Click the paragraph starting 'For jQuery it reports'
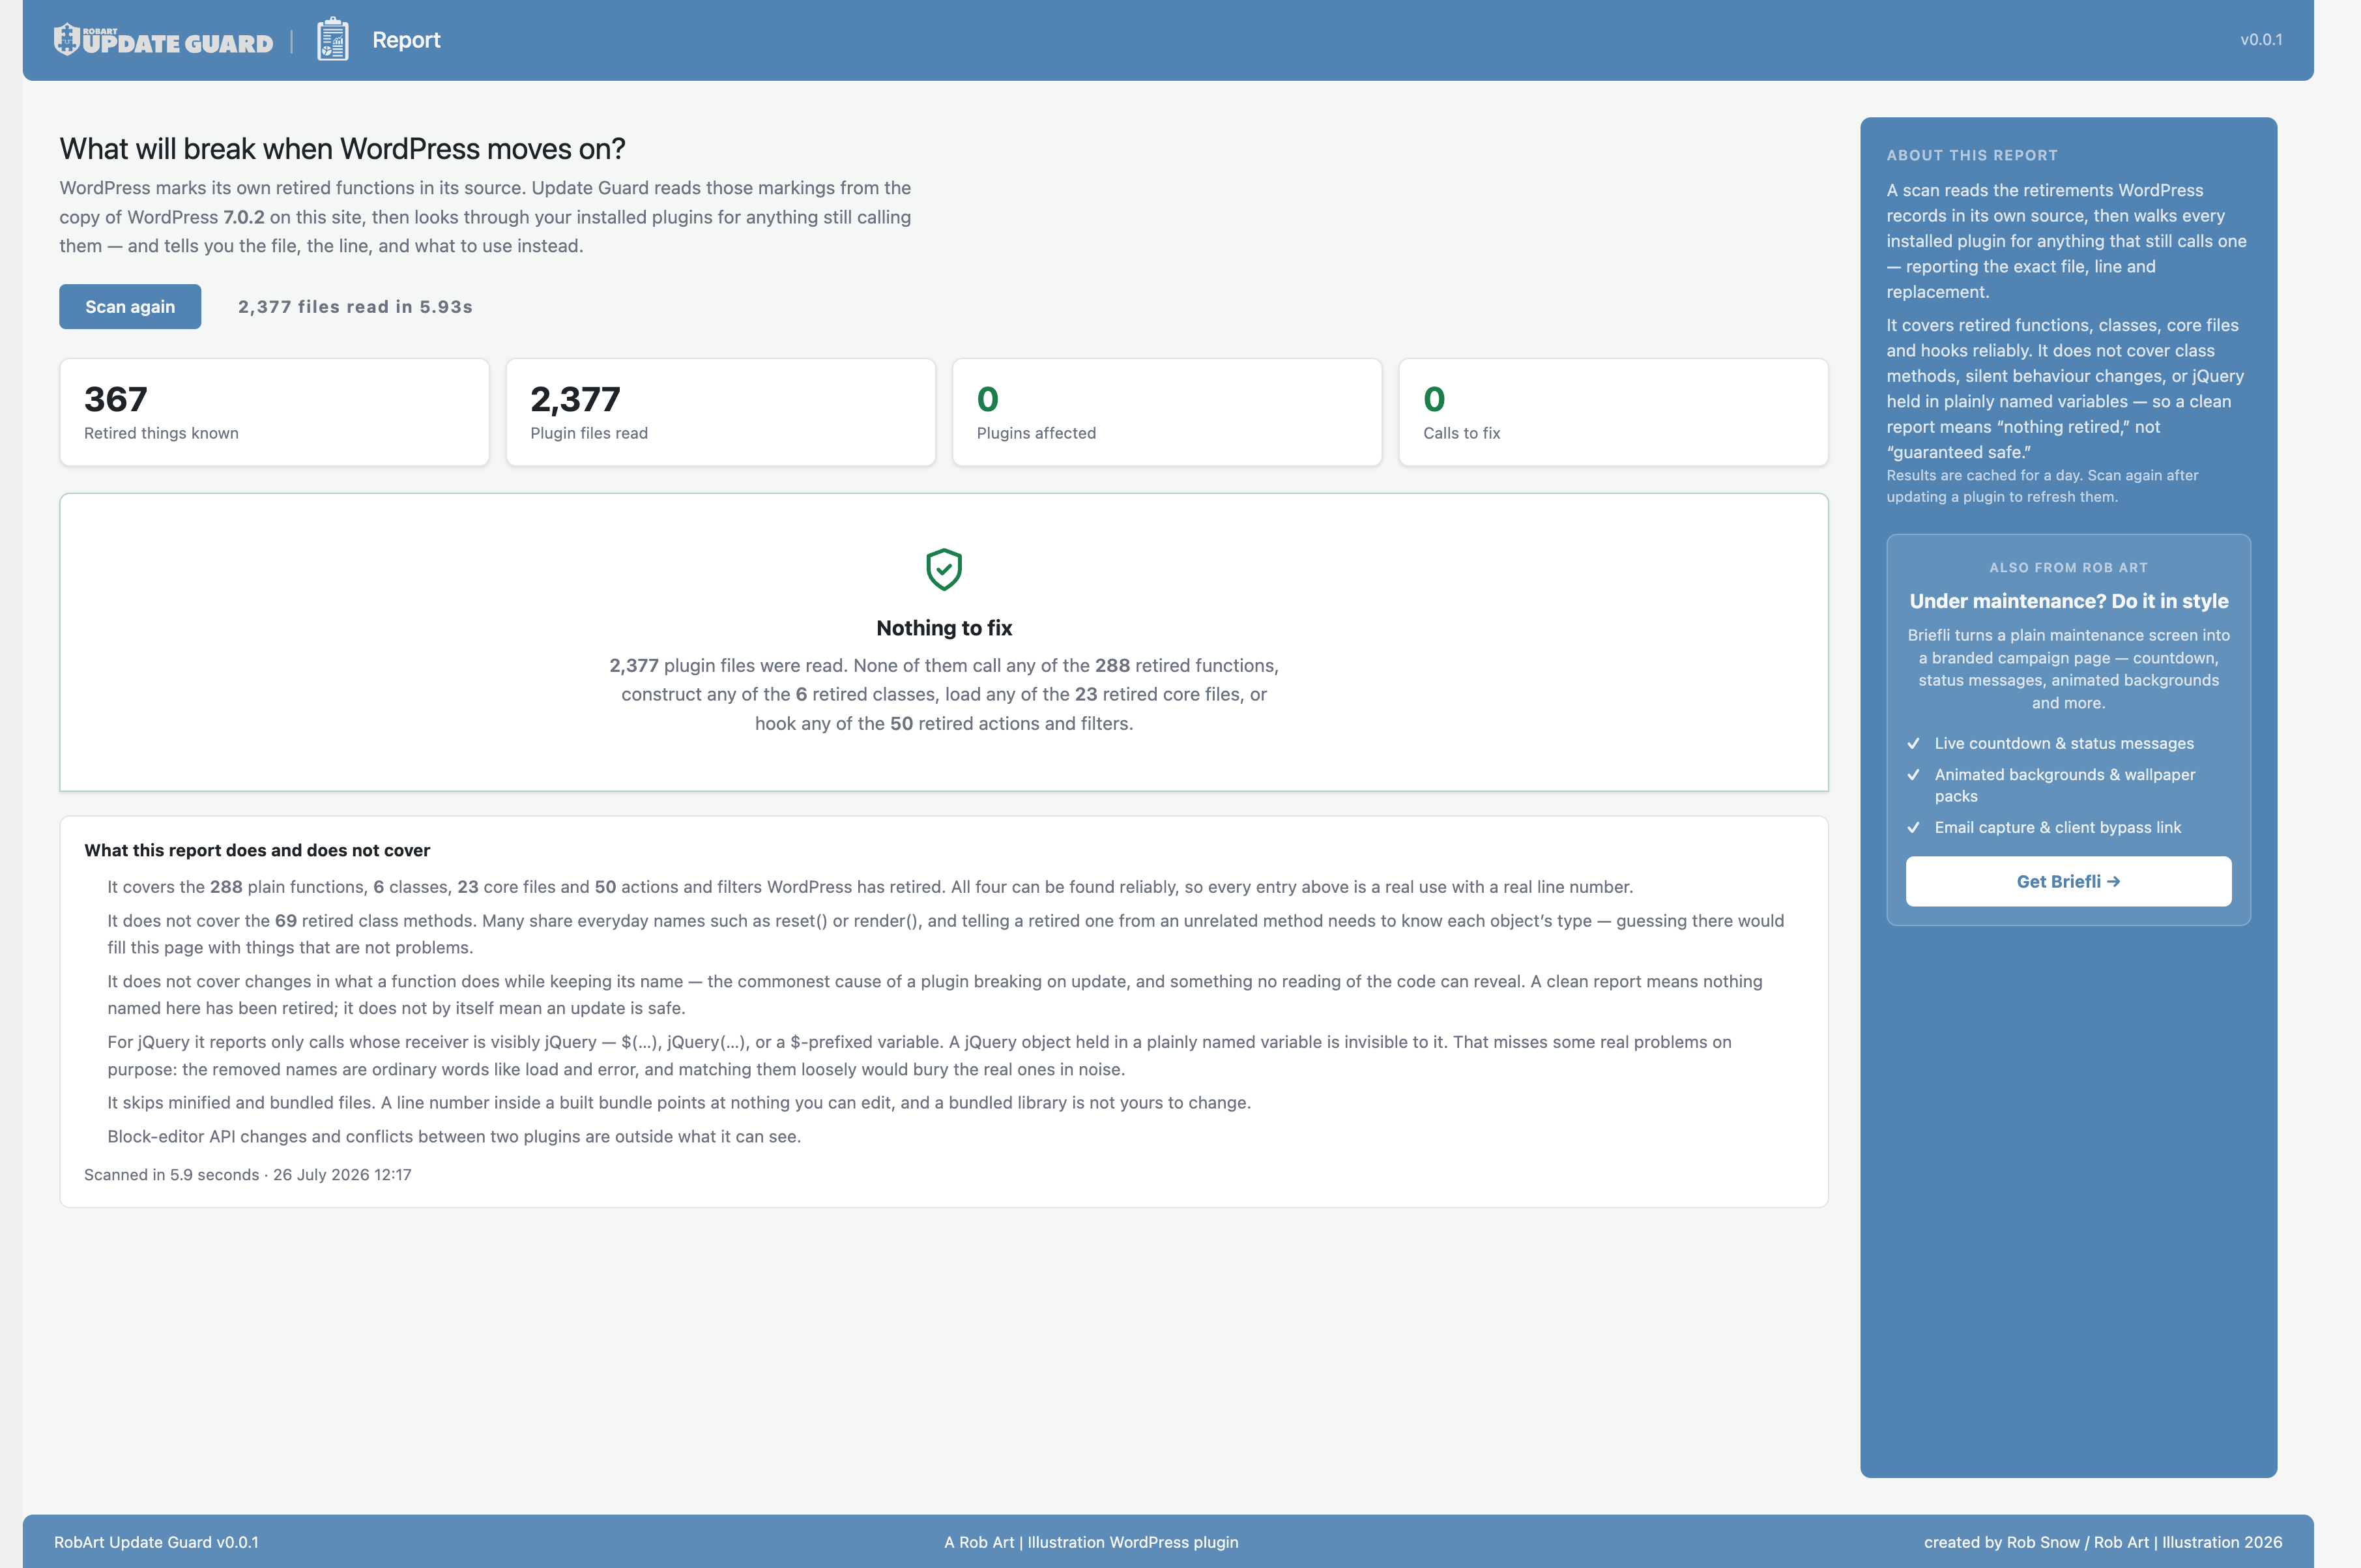2361x1568 pixels. point(919,1055)
